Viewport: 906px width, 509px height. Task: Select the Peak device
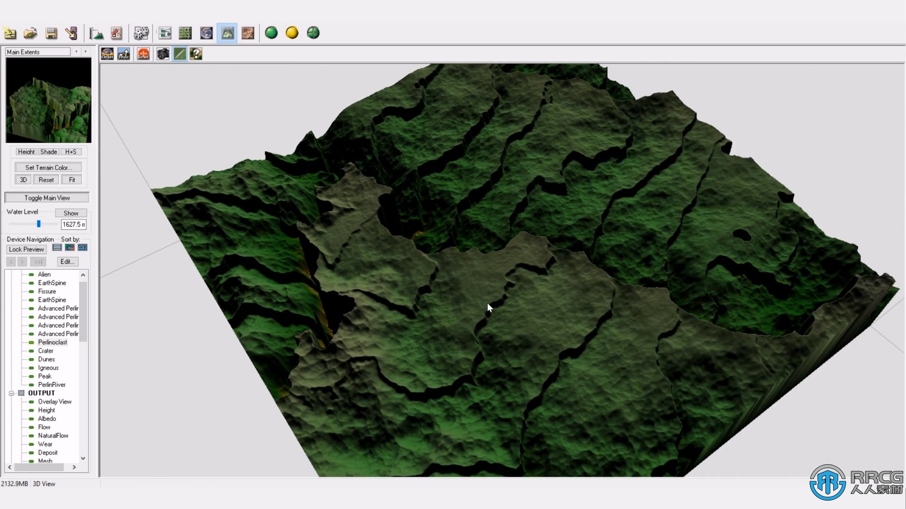[44, 376]
